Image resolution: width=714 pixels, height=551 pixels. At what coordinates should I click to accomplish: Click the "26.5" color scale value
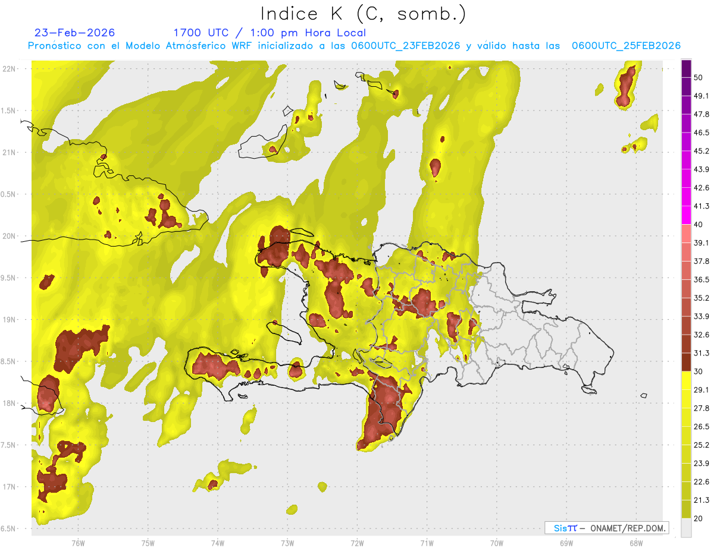coord(701,427)
